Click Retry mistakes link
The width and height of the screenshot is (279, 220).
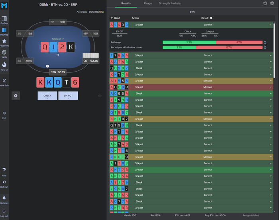pos(251,215)
